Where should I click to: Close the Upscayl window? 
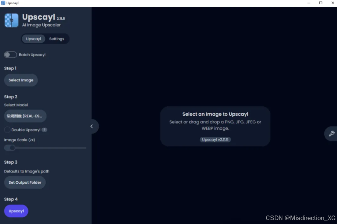(x=333, y=3)
